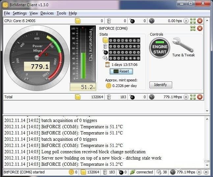Click log line Long poll connection received block change

75,152
